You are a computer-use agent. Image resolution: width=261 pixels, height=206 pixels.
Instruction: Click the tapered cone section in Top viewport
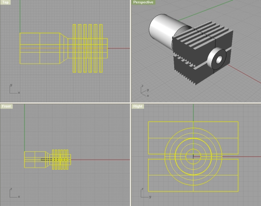[64, 48]
